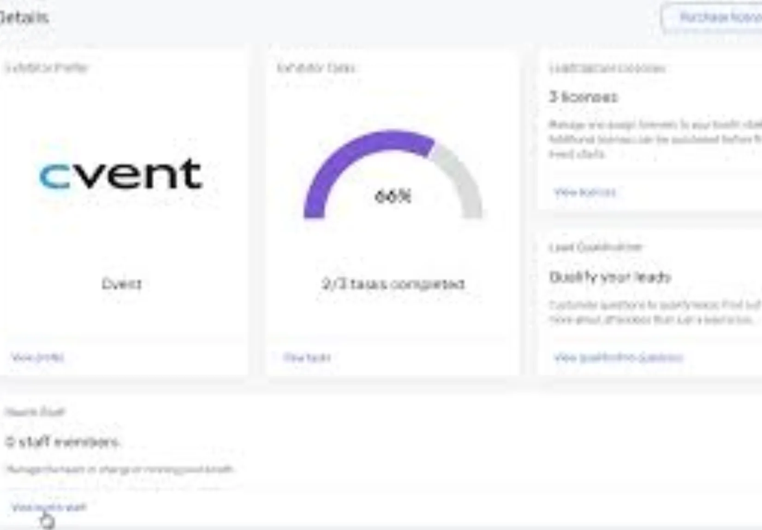
Task: Click the Exhibitor Profile card title
Action: tap(46, 68)
